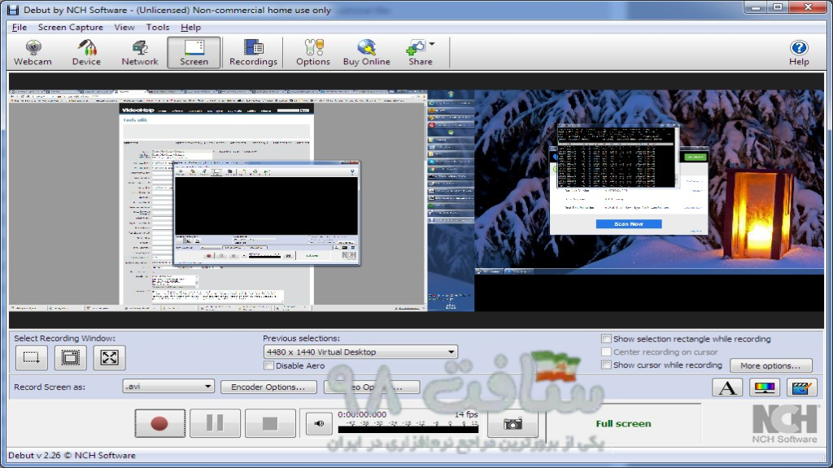This screenshot has height=468, width=833.
Task: Select the Webcam capture source
Action: pyautogui.click(x=33, y=53)
